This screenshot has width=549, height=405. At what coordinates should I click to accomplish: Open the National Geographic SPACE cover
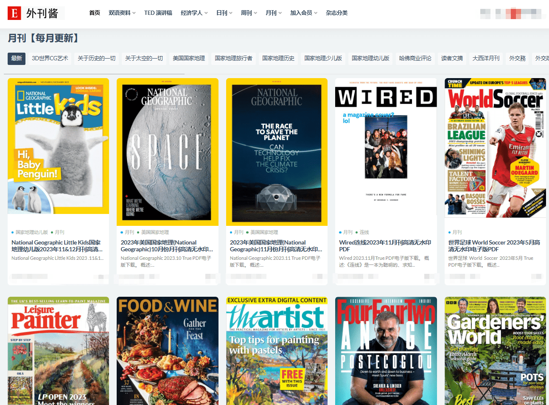coord(168,152)
